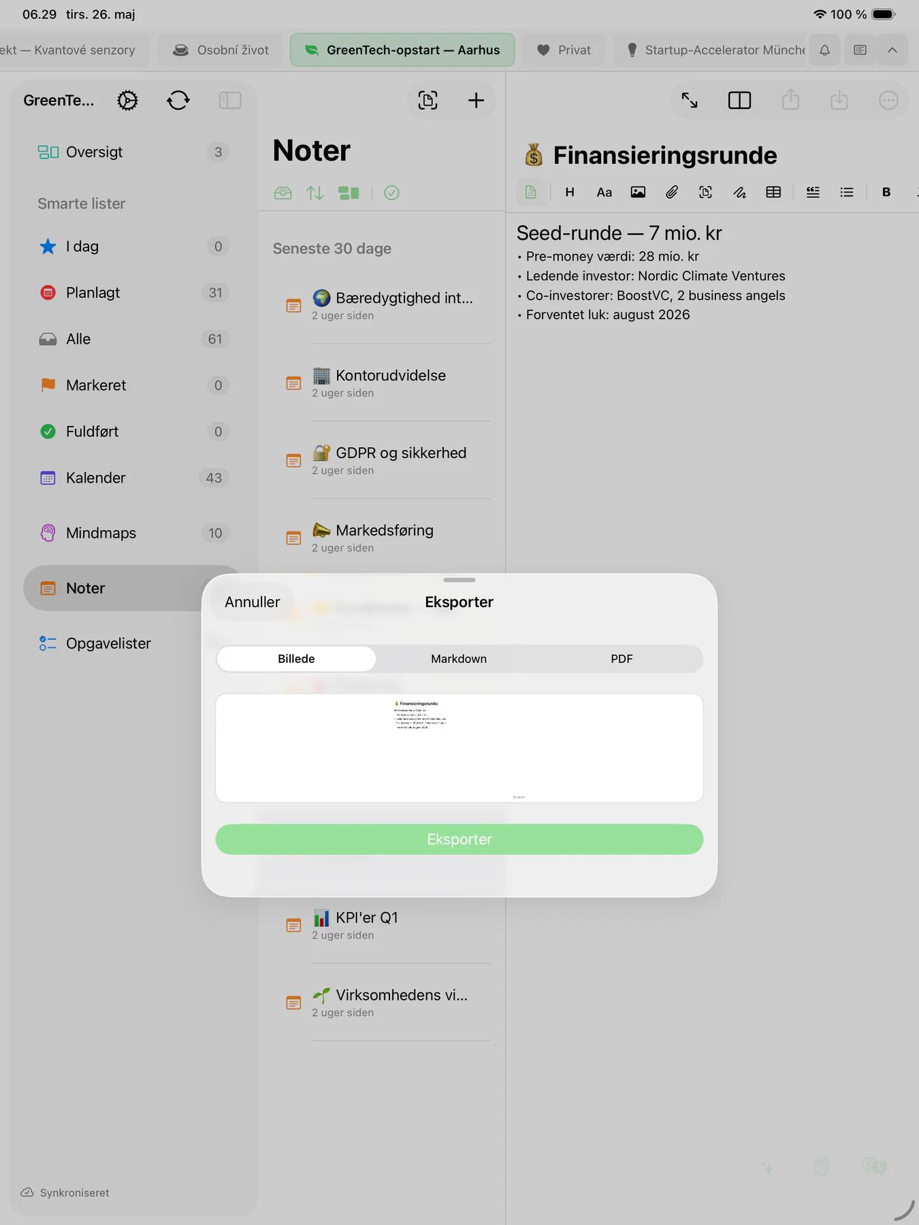
Task: Add a new note with plus icon
Action: point(476,101)
